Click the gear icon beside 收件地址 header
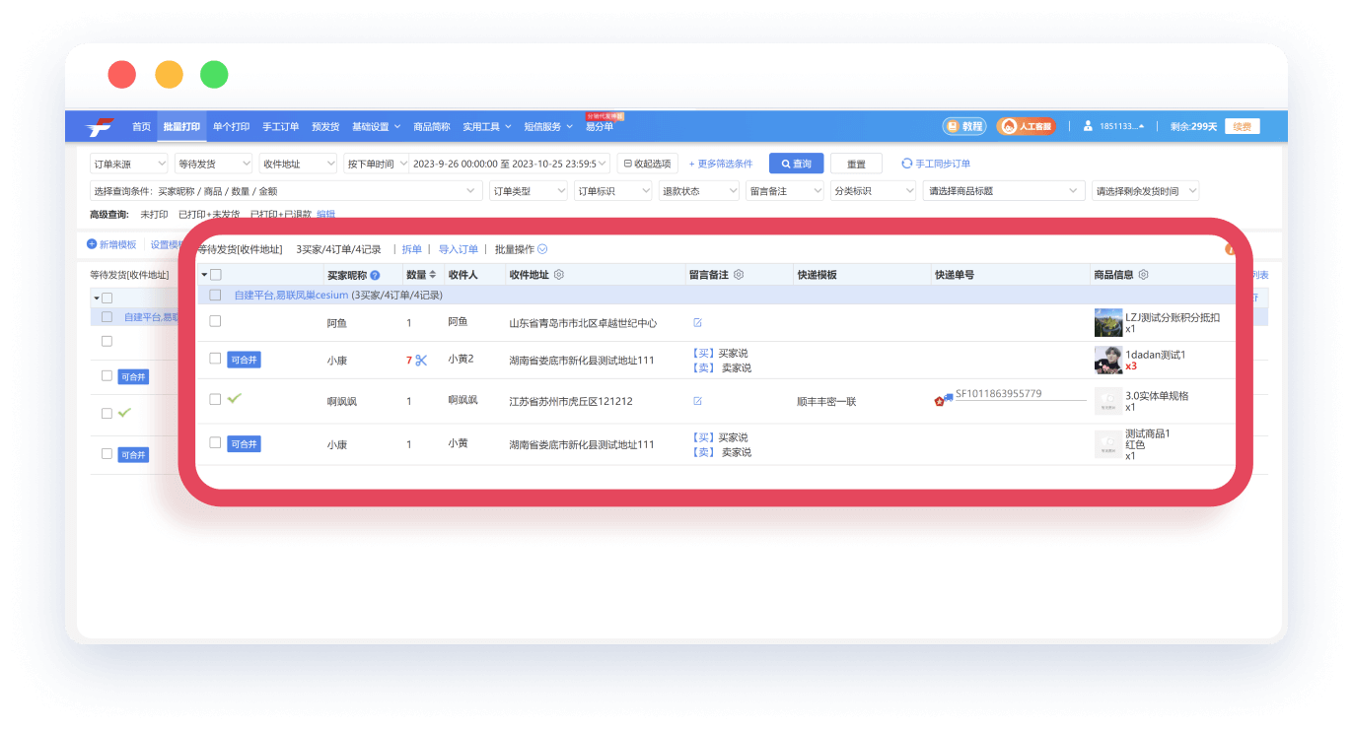Image resolution: width=1352 pixels, height=730 pixels. (559, 275)
